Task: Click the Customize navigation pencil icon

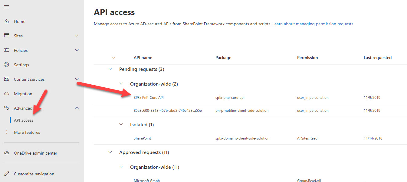Action: (7, 174)
